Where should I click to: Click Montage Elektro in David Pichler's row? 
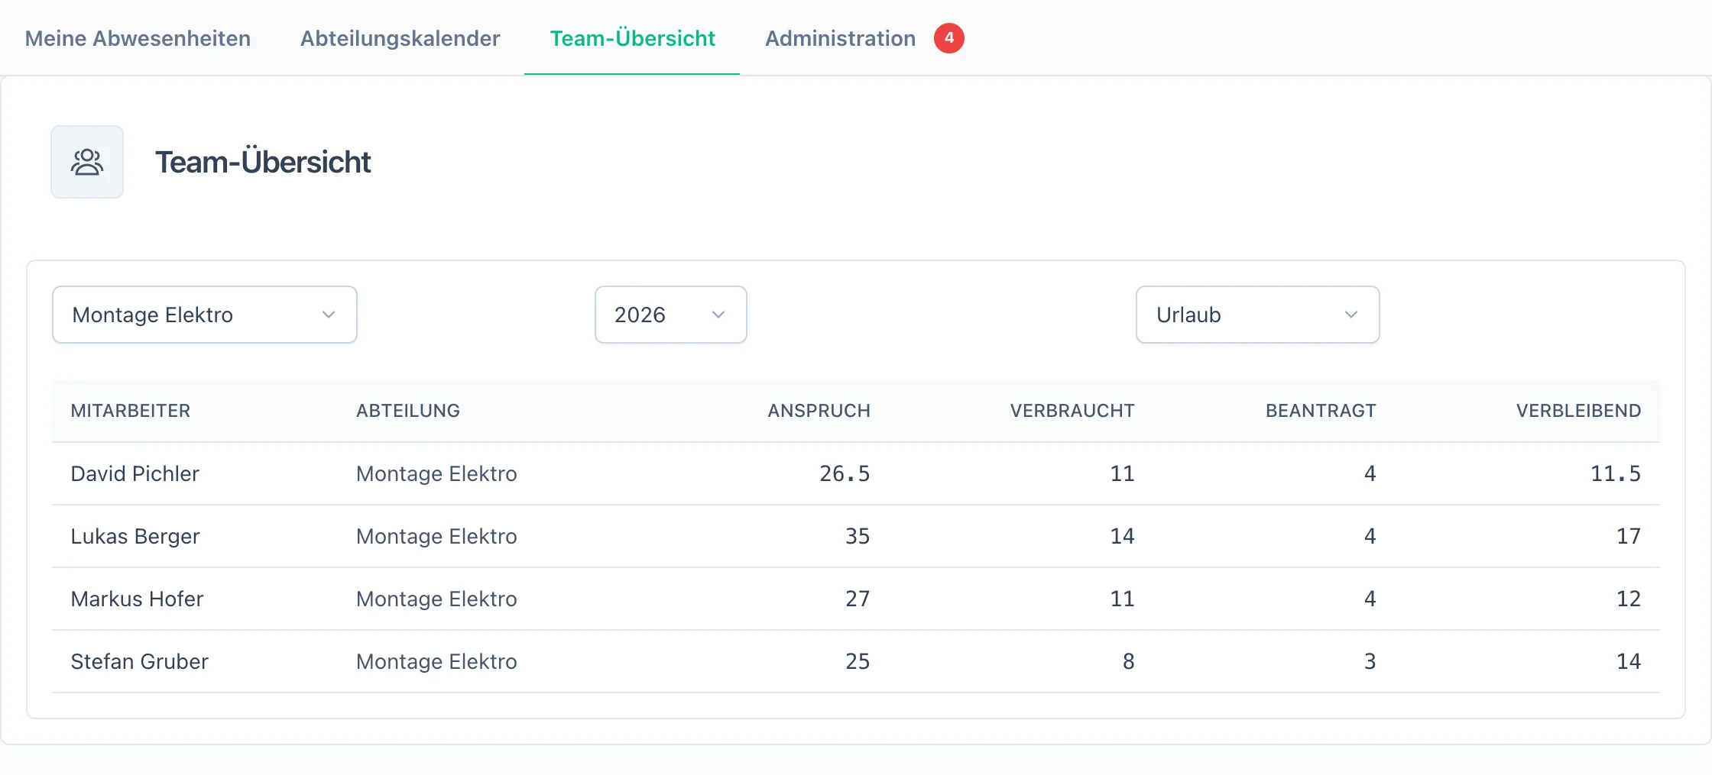[436, 474]
